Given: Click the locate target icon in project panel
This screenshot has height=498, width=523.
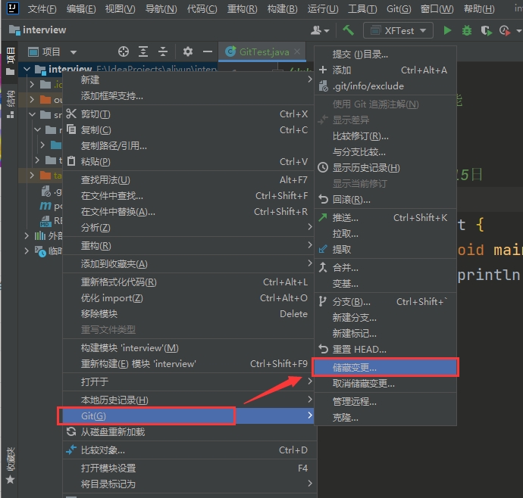Looking at the screenshot, I should 124,51.
